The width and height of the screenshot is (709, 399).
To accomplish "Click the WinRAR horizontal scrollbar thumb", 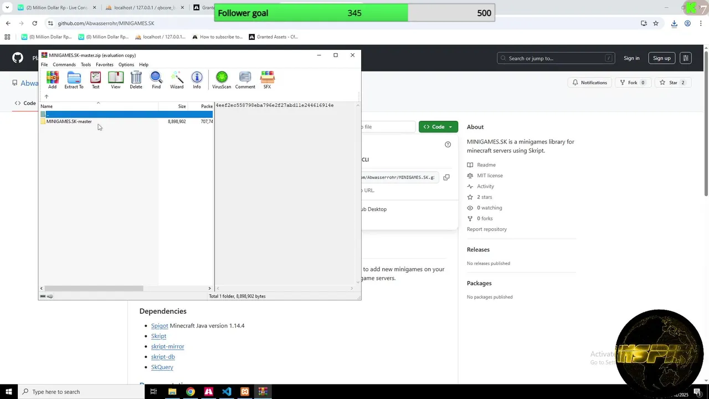I will (x=94, y=288).
